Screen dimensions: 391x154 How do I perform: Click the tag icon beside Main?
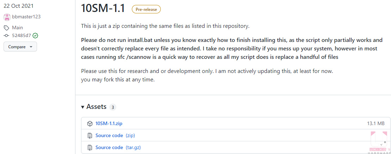click(x=6, y=27)
